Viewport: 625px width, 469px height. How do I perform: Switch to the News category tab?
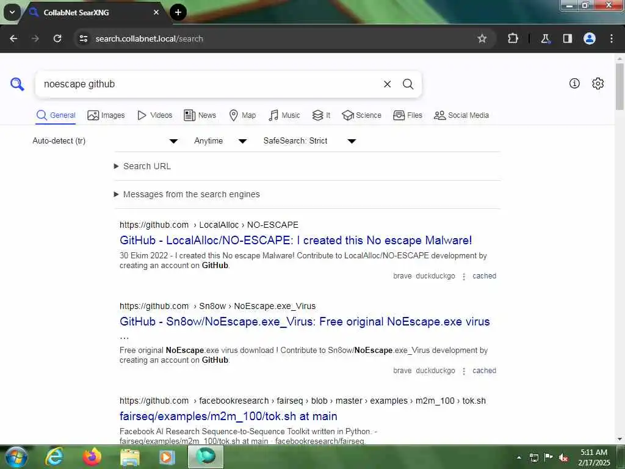coord(200,115)
